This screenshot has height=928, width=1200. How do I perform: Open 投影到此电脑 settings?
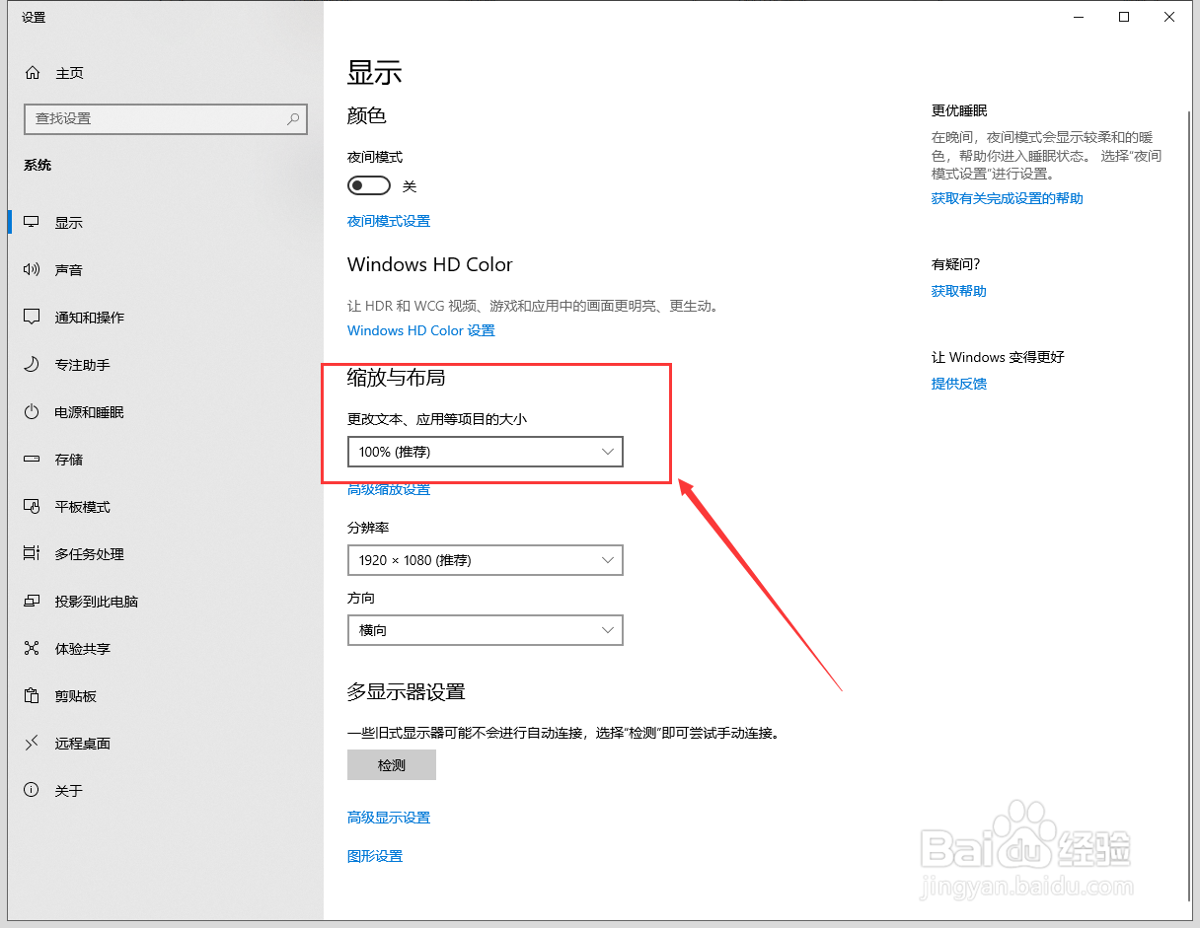(94, 601)
